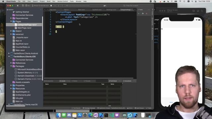
Task: Expand the Properties folder
Action: [x=11, y=85]
